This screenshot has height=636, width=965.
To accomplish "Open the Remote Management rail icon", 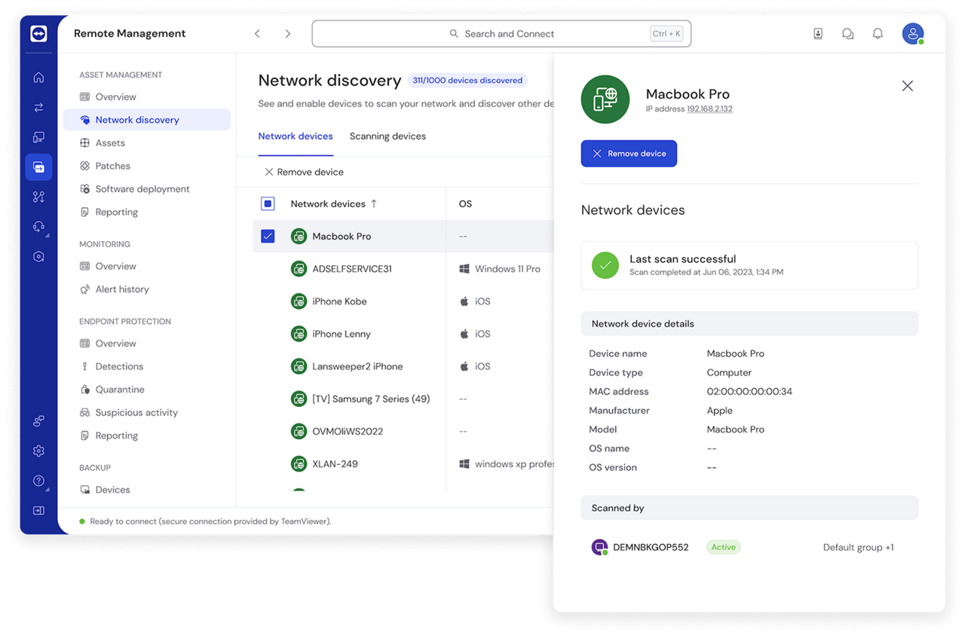I will [x=38, y=167].
